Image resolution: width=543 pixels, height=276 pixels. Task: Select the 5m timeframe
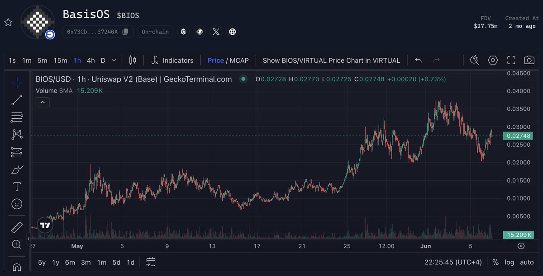click(x=42, y=60)
